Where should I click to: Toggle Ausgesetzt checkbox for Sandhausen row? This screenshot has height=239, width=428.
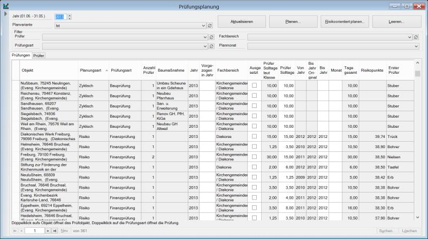pos(255,105)
